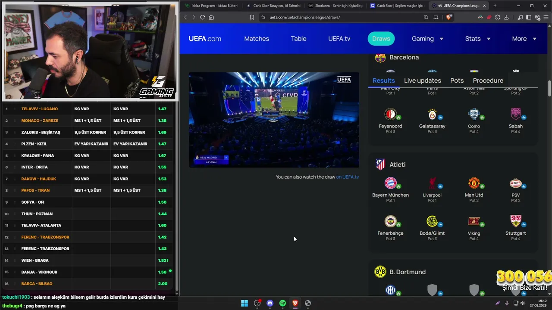Open the Brave Shields lion icon
This screenshot has height=310, width=552.
(x=449, y=17)
